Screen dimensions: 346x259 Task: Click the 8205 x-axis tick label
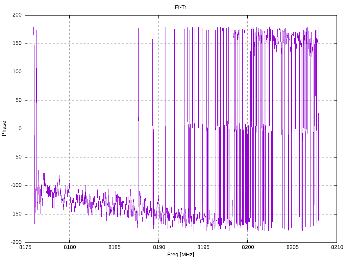point(292,247)
